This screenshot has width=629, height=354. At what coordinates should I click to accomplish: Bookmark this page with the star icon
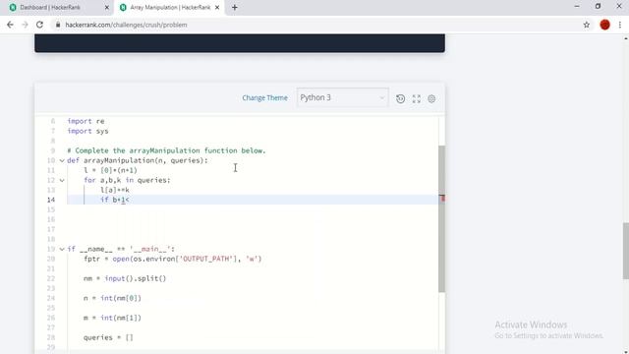click(587, 25)
